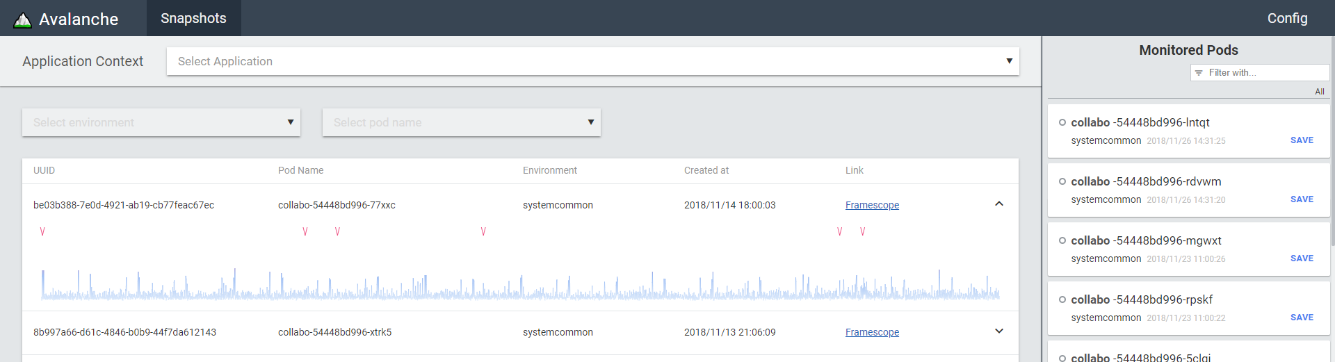Collapse the collabo-54448bd996-77xxc snapshot row
The width and height of the screenshot is (1335, 362).
tap(999, 204)
